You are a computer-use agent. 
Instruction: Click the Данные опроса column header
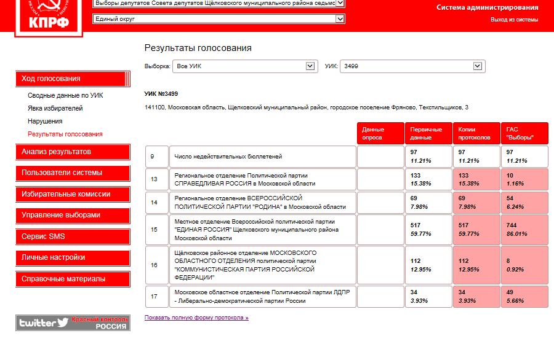pos(380,133)
